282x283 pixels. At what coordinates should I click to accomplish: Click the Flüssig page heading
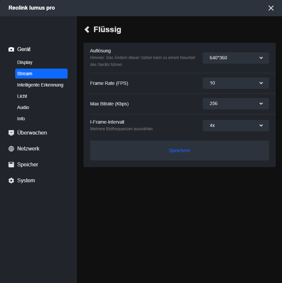click(107, 29)
